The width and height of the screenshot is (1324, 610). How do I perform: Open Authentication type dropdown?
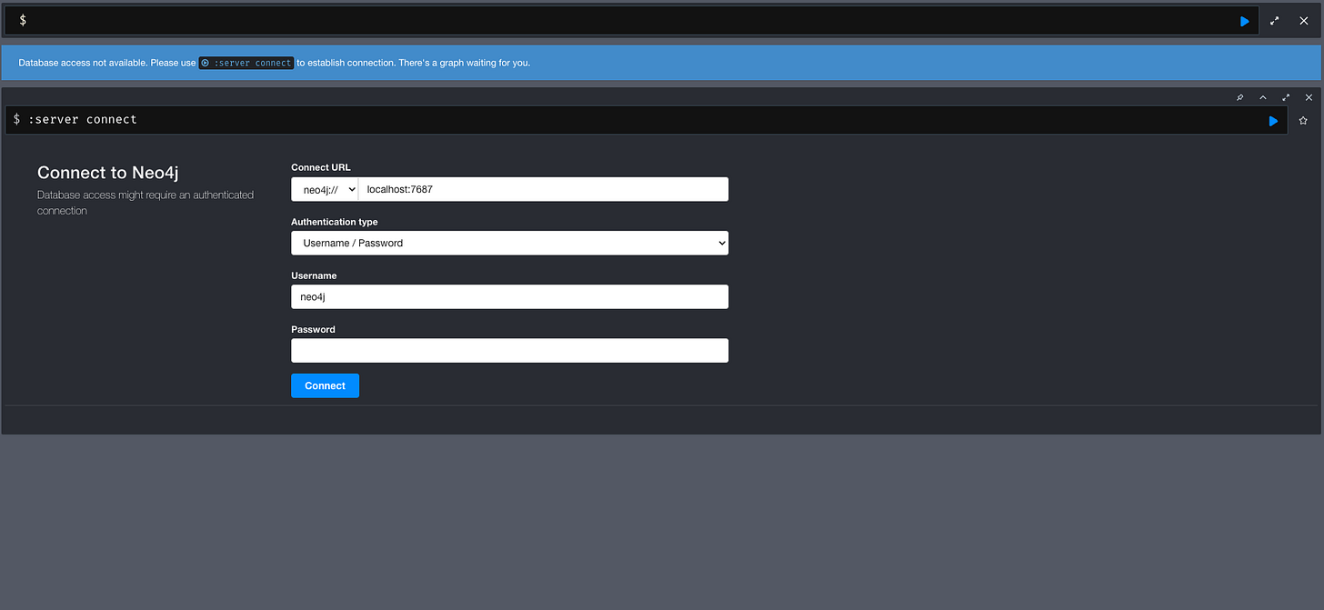[x=509, y=243]
